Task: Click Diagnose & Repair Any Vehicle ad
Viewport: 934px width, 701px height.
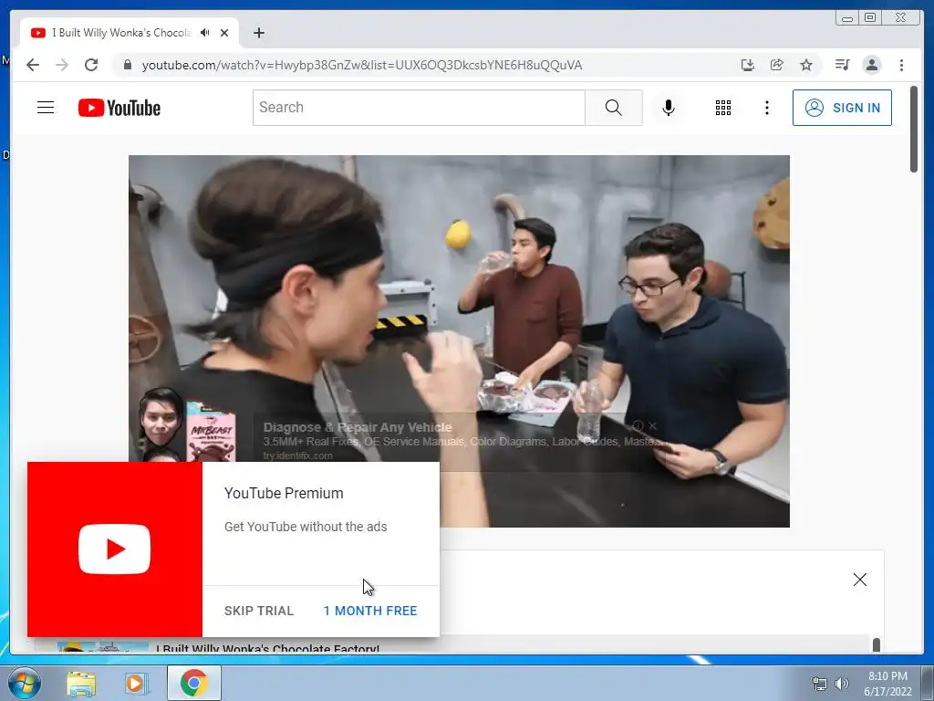Action: tap(358, 427)
